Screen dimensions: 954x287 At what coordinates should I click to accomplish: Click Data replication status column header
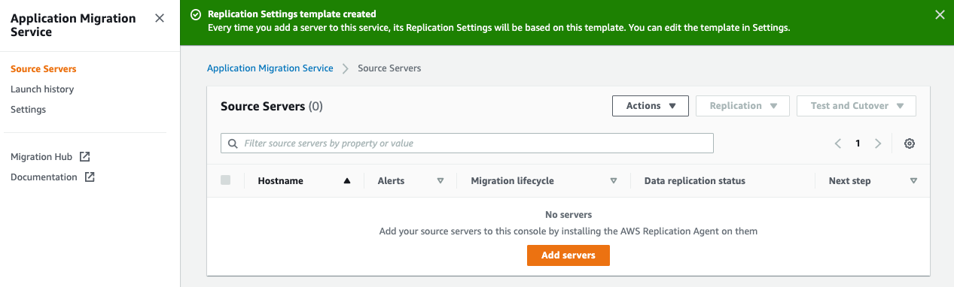click(x=695, y=181)
